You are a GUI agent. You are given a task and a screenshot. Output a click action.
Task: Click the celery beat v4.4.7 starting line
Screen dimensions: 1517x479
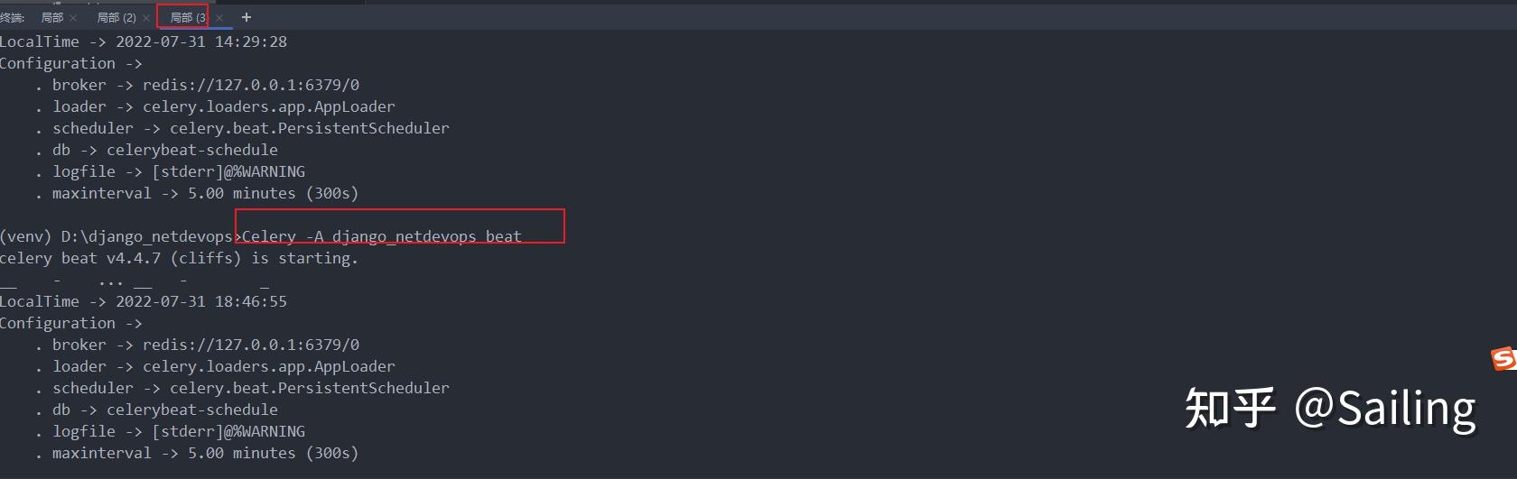179,258
